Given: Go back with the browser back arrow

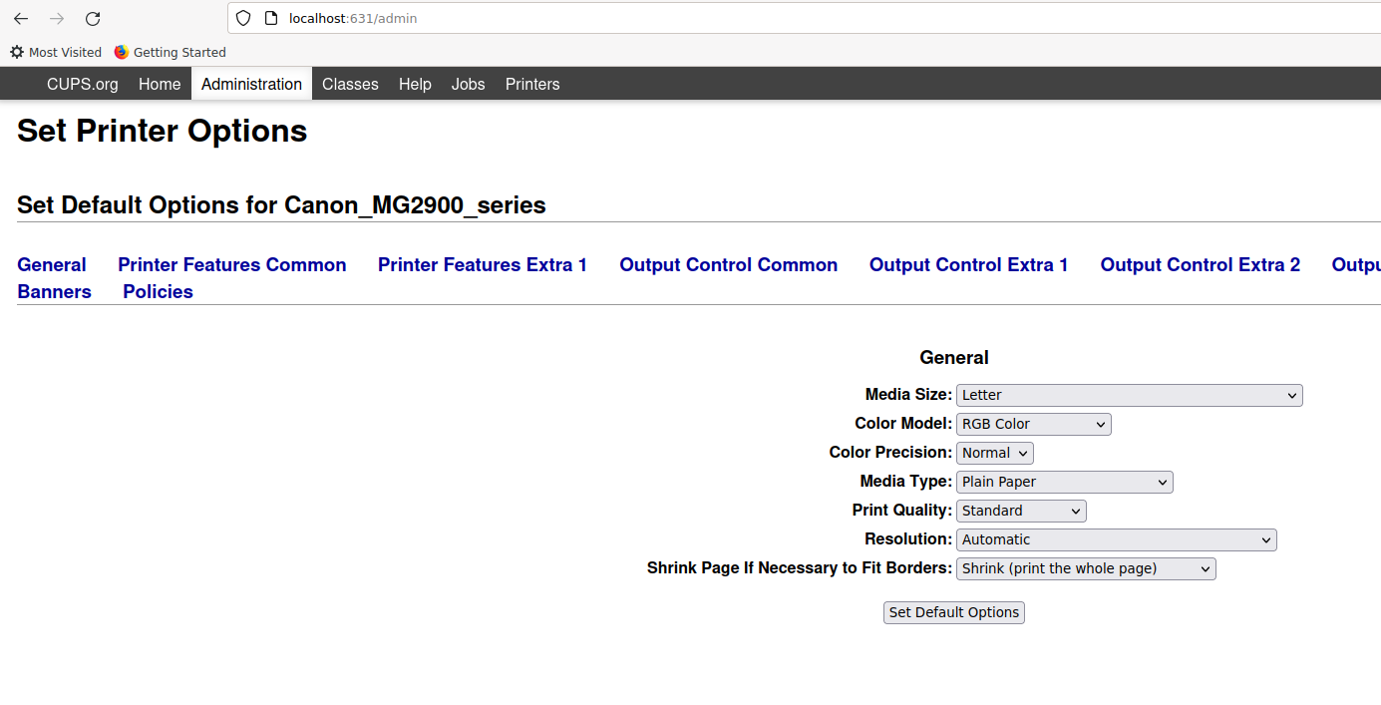Looking at the screenshot, I should click(21, 19).
